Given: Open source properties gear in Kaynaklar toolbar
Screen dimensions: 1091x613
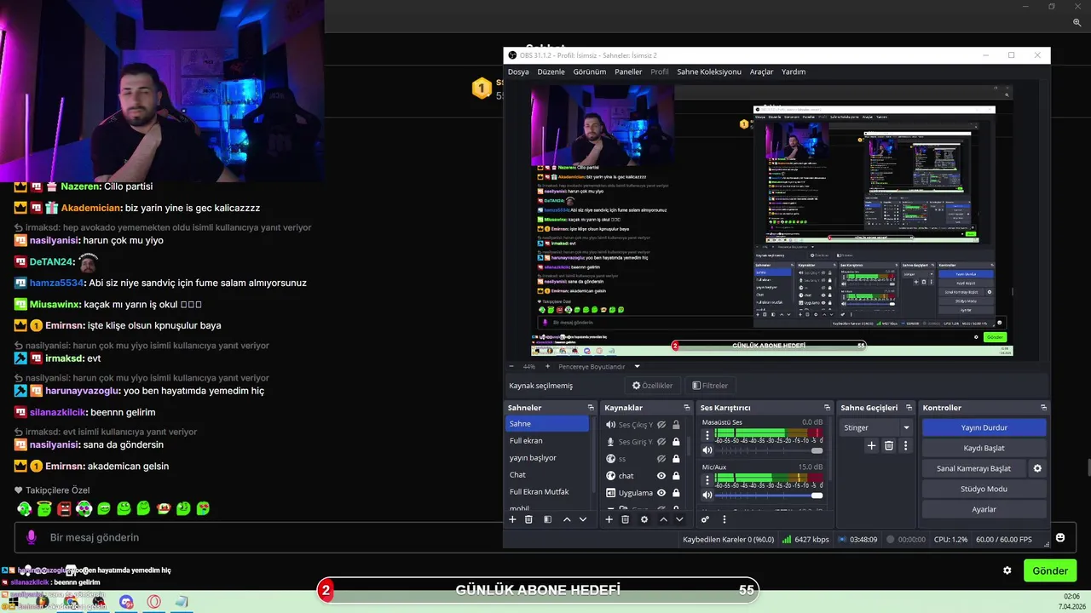Looking at the screenshot, I should [644, 519].
